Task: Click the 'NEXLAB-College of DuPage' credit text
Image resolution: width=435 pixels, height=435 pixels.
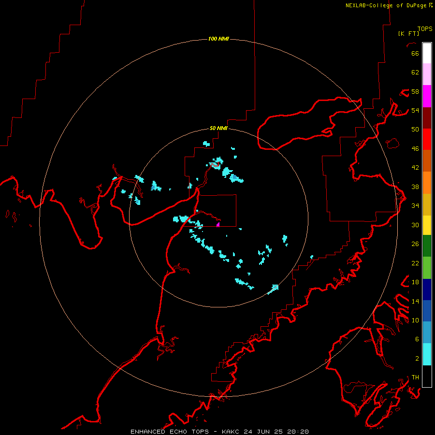Action: point(387,5)
